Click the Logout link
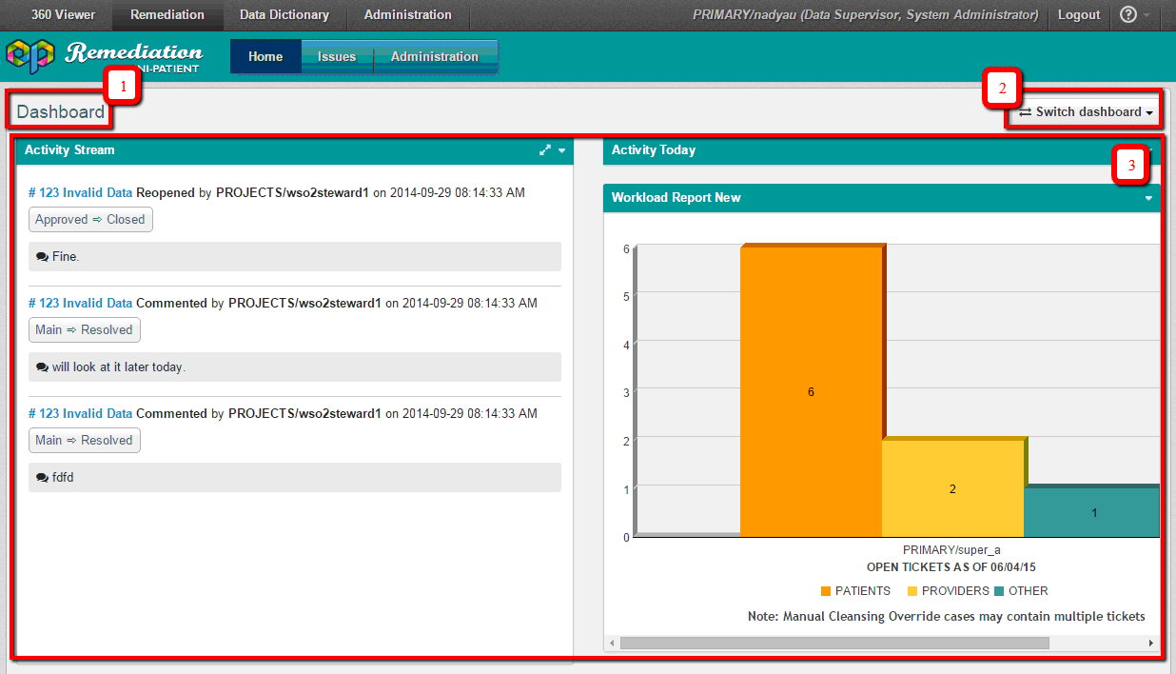Image resolution: width=1176 pixels, height=674 pixels. 1079,15
